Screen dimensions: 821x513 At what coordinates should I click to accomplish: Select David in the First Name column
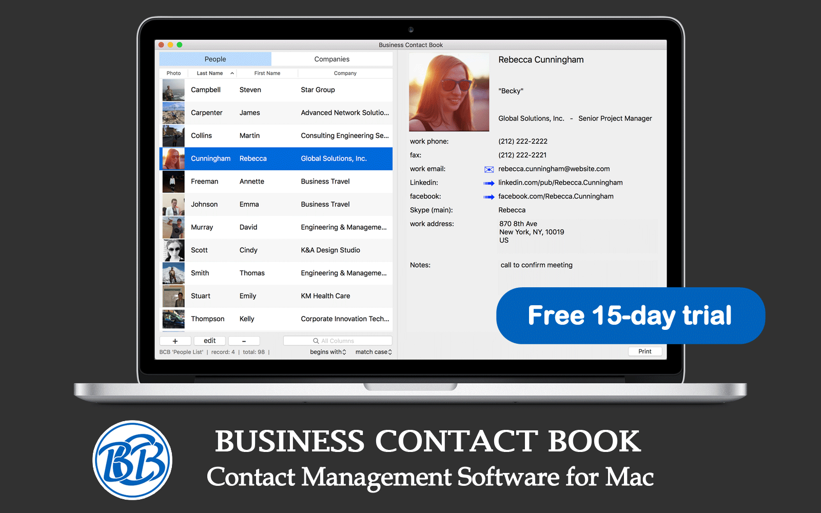tap(248, 227)
